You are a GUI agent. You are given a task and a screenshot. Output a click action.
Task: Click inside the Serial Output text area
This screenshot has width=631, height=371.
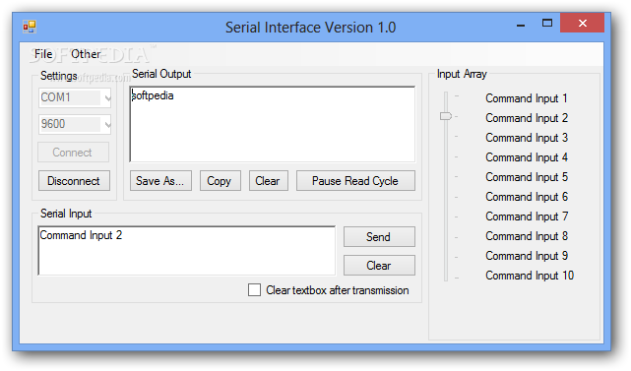click(273, 124)
